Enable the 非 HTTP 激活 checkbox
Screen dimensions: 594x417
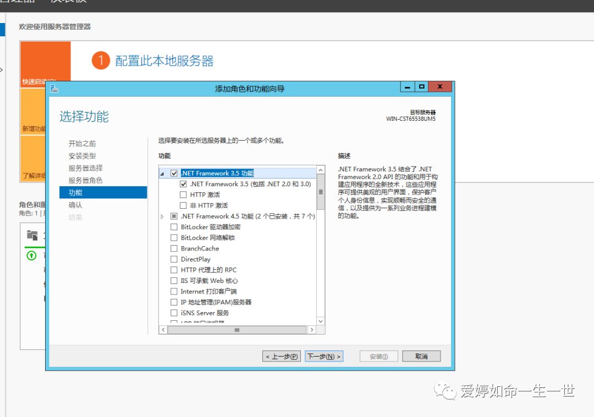183,205
